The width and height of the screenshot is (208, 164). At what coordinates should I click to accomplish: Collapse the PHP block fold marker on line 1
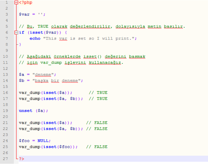16,3
